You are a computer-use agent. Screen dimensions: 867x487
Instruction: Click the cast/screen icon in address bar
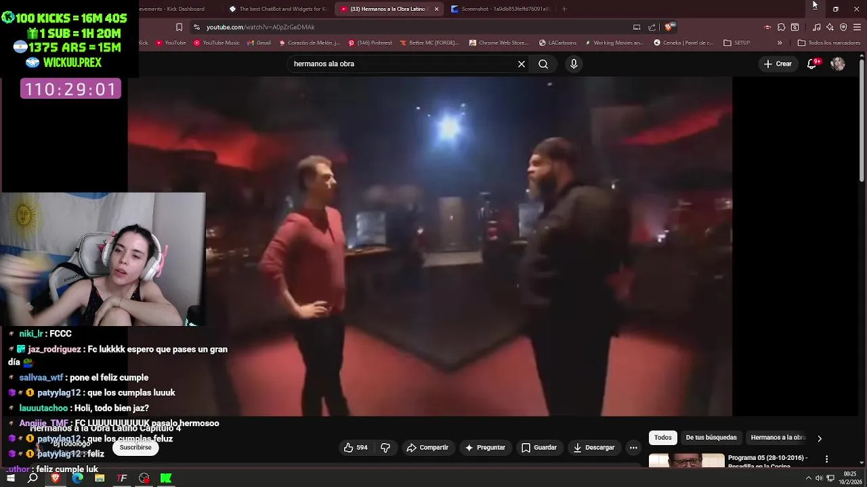(637, 27)
